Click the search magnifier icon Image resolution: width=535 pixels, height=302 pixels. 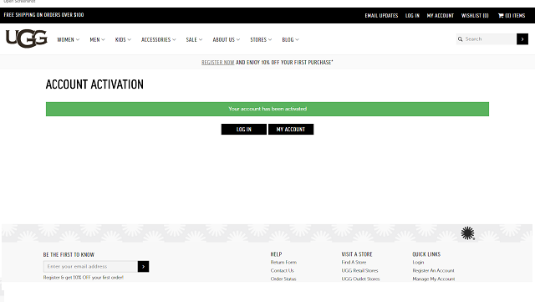tap(461, 39)
